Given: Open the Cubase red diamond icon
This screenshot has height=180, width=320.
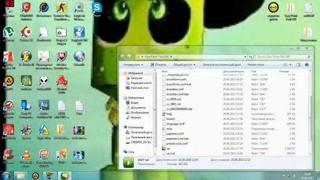Looking at the screenshot, I should [26, 34].
